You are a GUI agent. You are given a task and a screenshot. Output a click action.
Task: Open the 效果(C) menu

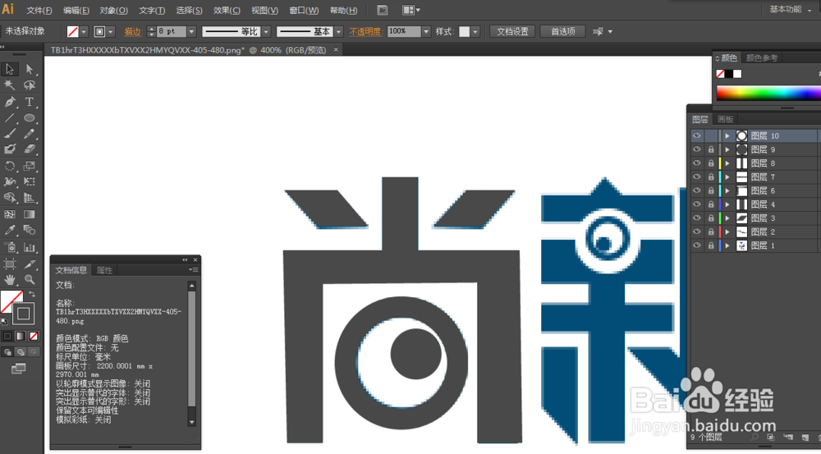(227, 11)
